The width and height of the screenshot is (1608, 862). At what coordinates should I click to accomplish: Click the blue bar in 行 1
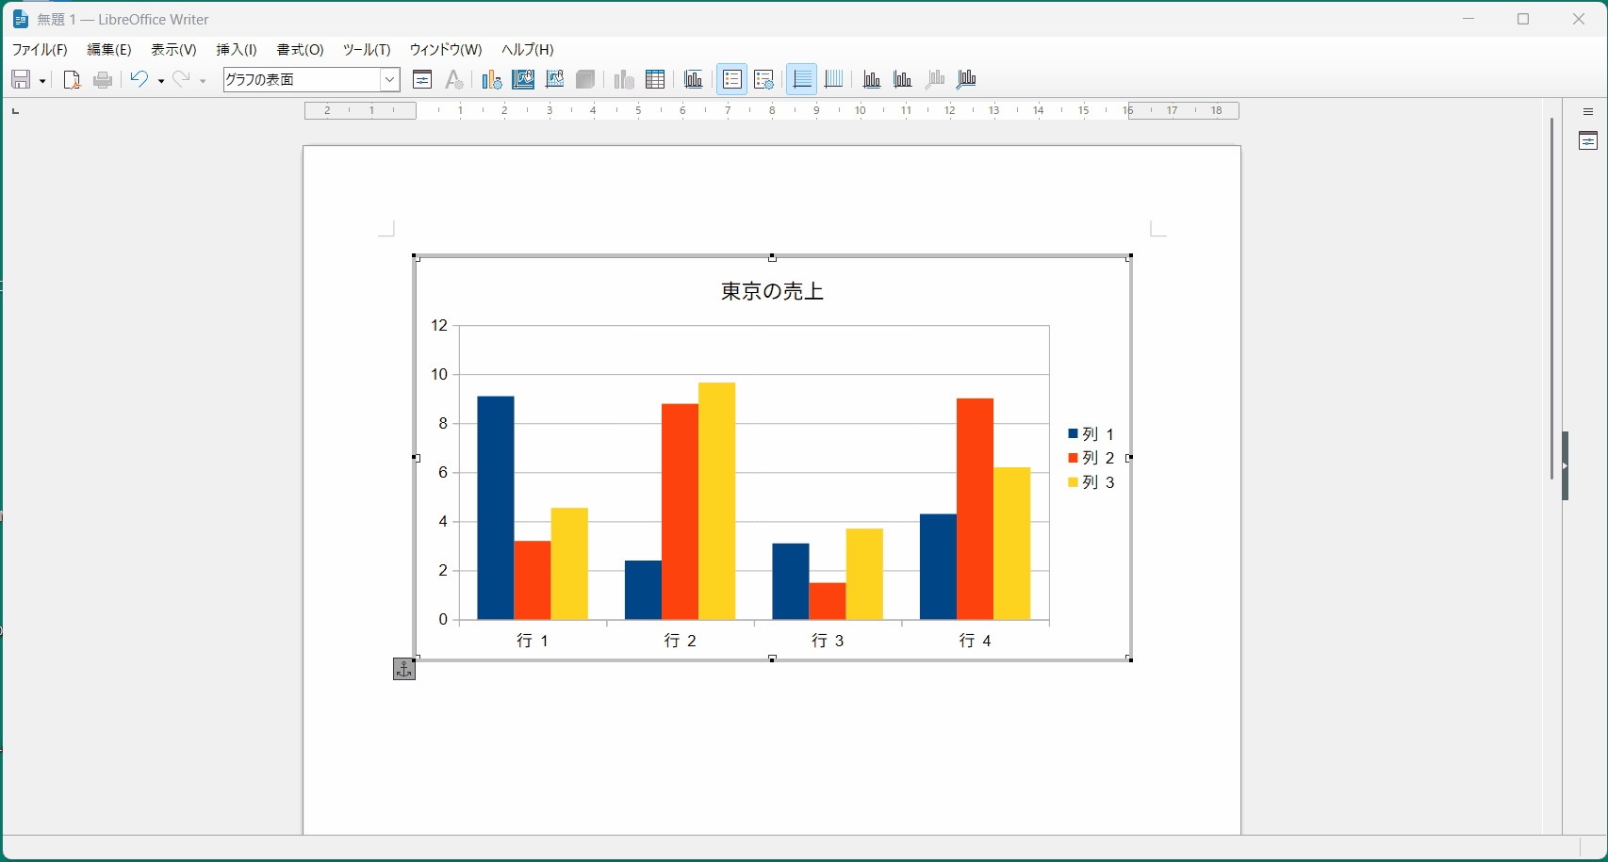click(496, 508)
